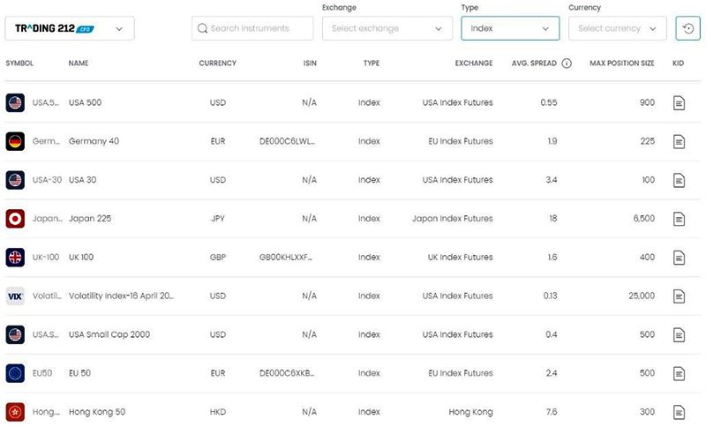The image size is (706, 427).
Task: Open KID document for USA Small Cap 2000
Action: coord(679,335)
